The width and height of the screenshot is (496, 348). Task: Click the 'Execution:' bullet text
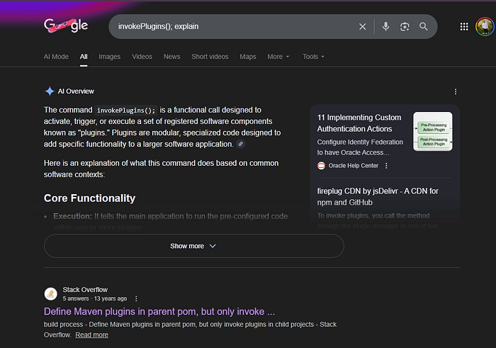click(72, 216)
